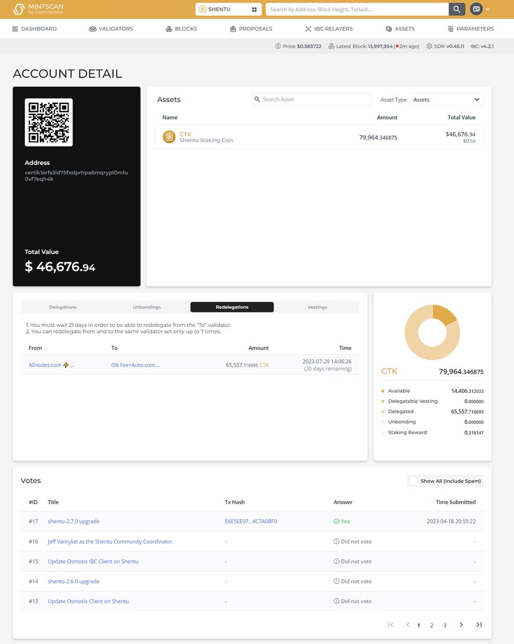Toggle Show All (Include Spam) checkbox
Viewport: 514px width, 644px height.
pyautogui.click(x=413, y=481)
